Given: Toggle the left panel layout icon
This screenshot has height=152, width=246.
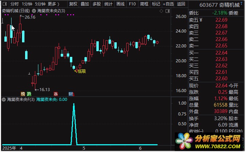Looking at the screenshot, I should coord(5,4).
